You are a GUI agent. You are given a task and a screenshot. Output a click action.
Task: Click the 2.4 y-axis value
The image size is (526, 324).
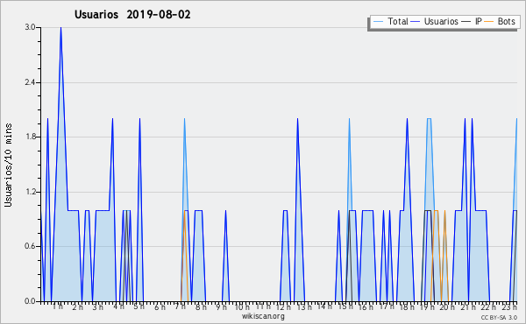pyautogui.click(x=30, y=82)
